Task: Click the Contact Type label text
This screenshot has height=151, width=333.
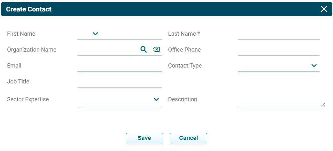Action: [x=185, y=66]
